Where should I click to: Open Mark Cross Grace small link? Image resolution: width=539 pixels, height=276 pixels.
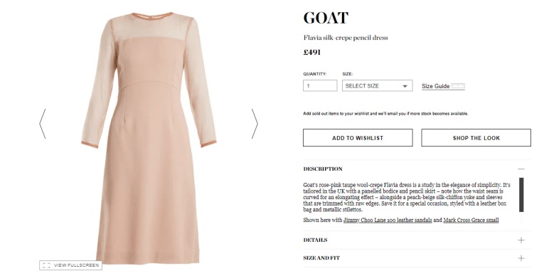coord(471,220)
